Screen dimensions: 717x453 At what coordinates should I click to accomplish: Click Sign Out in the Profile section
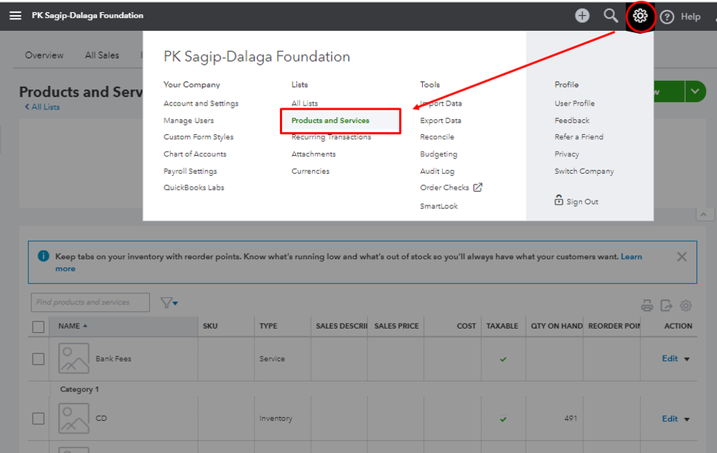pyautogui.click(x=581, y=202)
